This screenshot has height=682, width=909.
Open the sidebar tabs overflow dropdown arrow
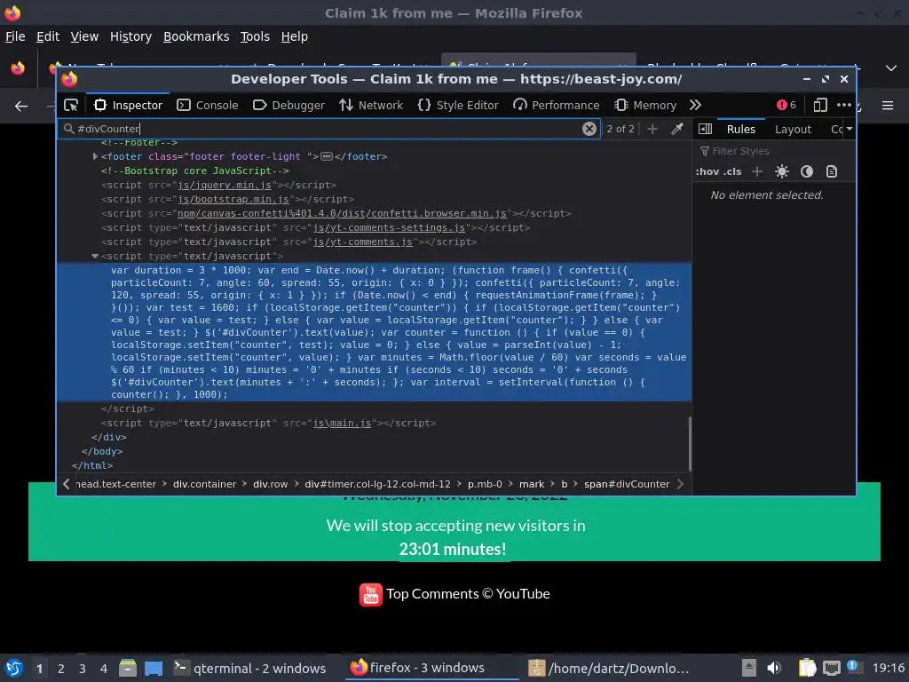pyautogui.click(x=849, y=129)
